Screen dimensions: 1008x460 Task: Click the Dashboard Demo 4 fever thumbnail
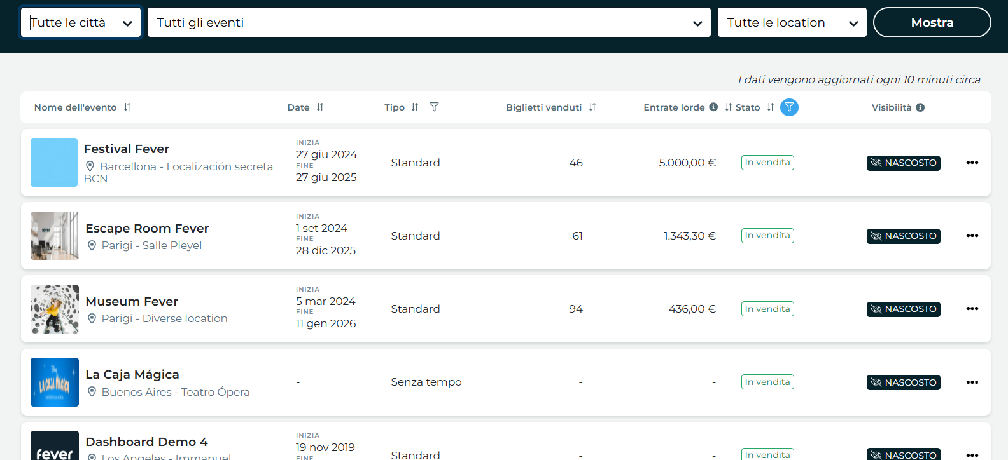point(55,445)
